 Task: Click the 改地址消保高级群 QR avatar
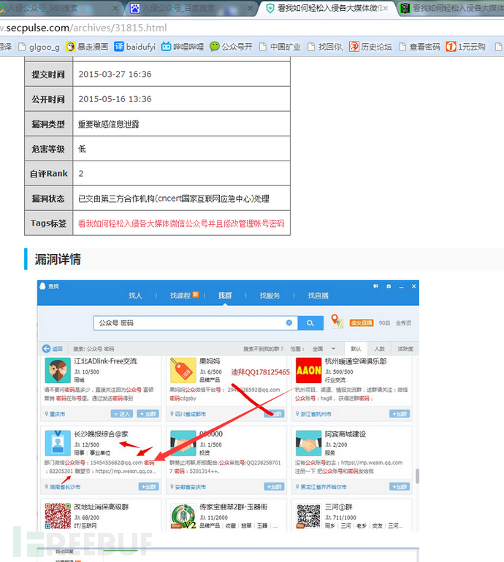58,516
